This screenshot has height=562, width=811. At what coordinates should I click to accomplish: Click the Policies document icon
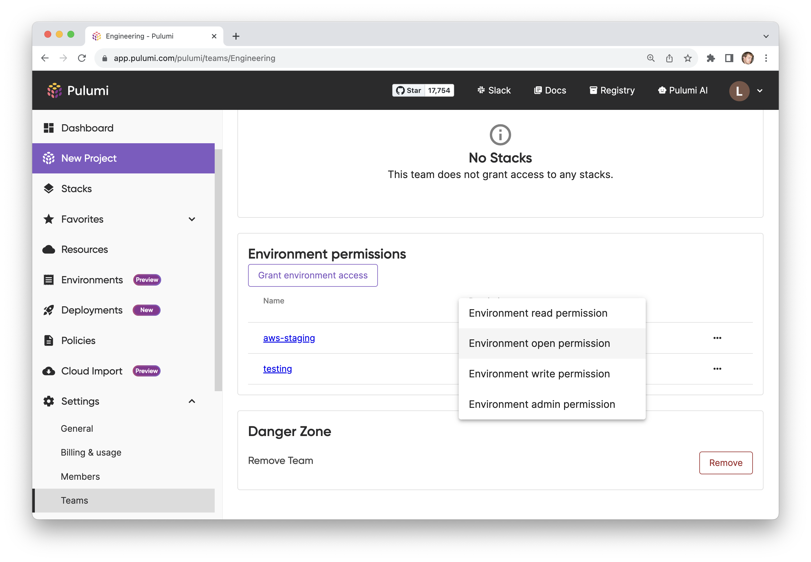coord(49,341)
